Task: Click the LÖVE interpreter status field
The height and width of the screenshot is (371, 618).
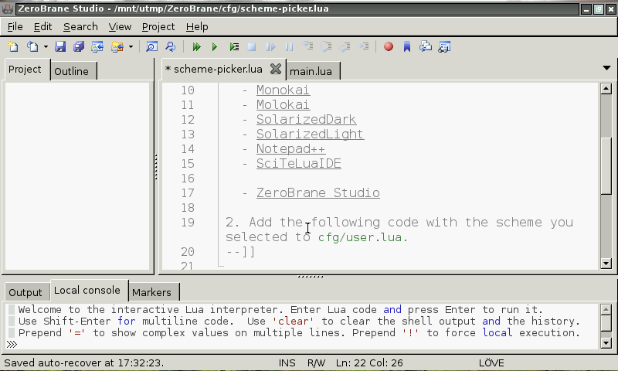Action: pos(491,362)
